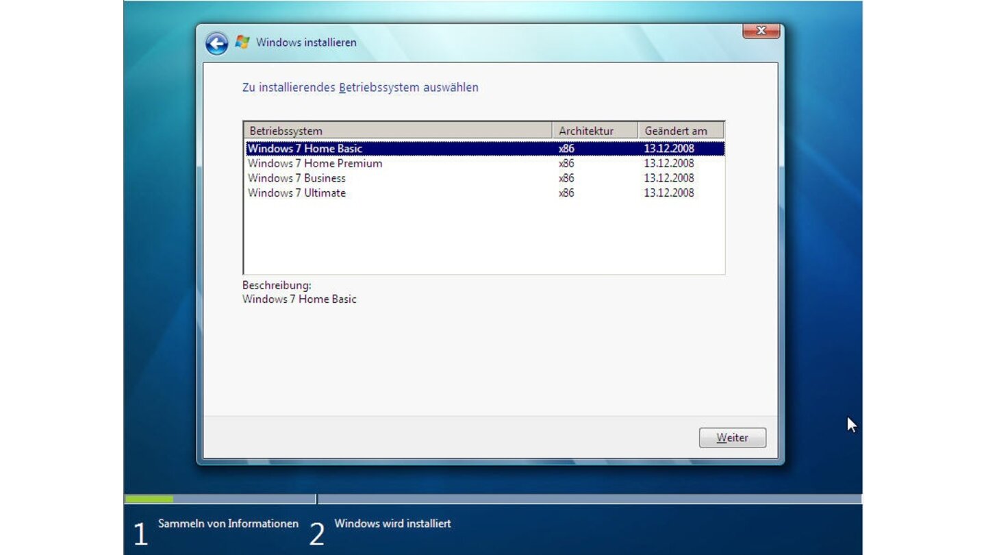Click the Windows flag logo icon
986x555 pixels.
tap(242, 42)
